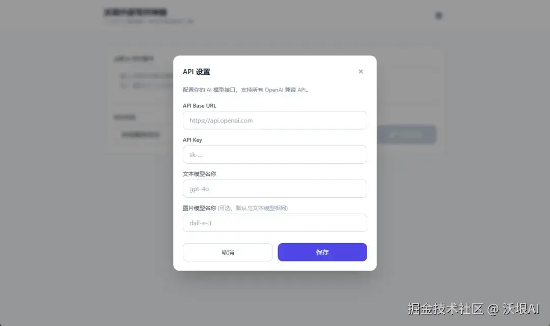Save settings with the 保存 button

pos(322,252)
